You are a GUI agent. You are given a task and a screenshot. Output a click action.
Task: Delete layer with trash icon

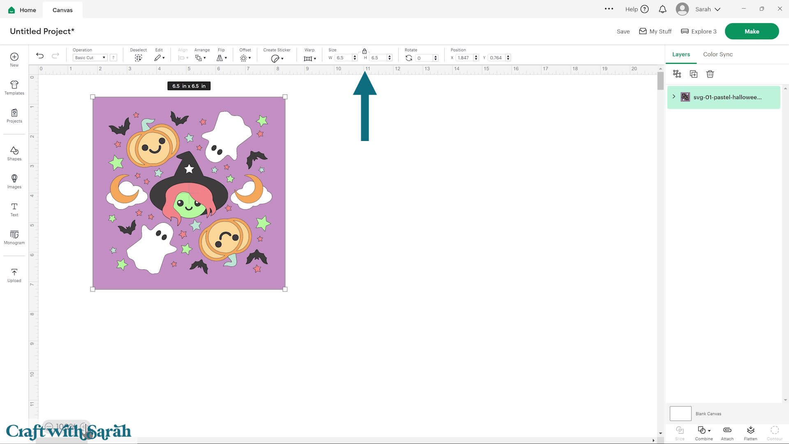[x=710, y=74]
